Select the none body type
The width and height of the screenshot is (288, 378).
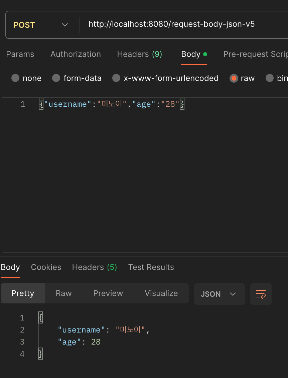tap(26, 78)
